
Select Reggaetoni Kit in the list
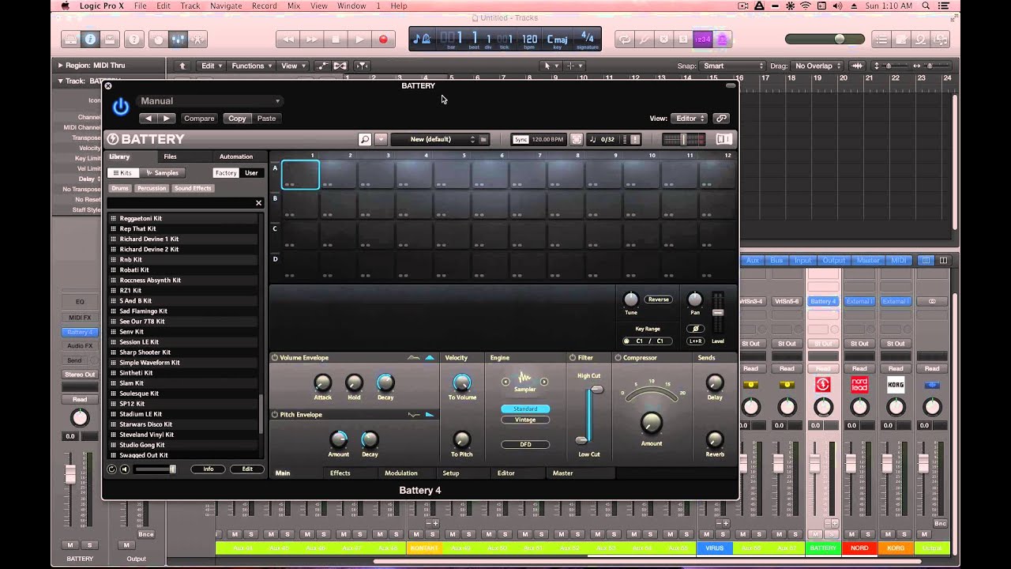point(182,218)
